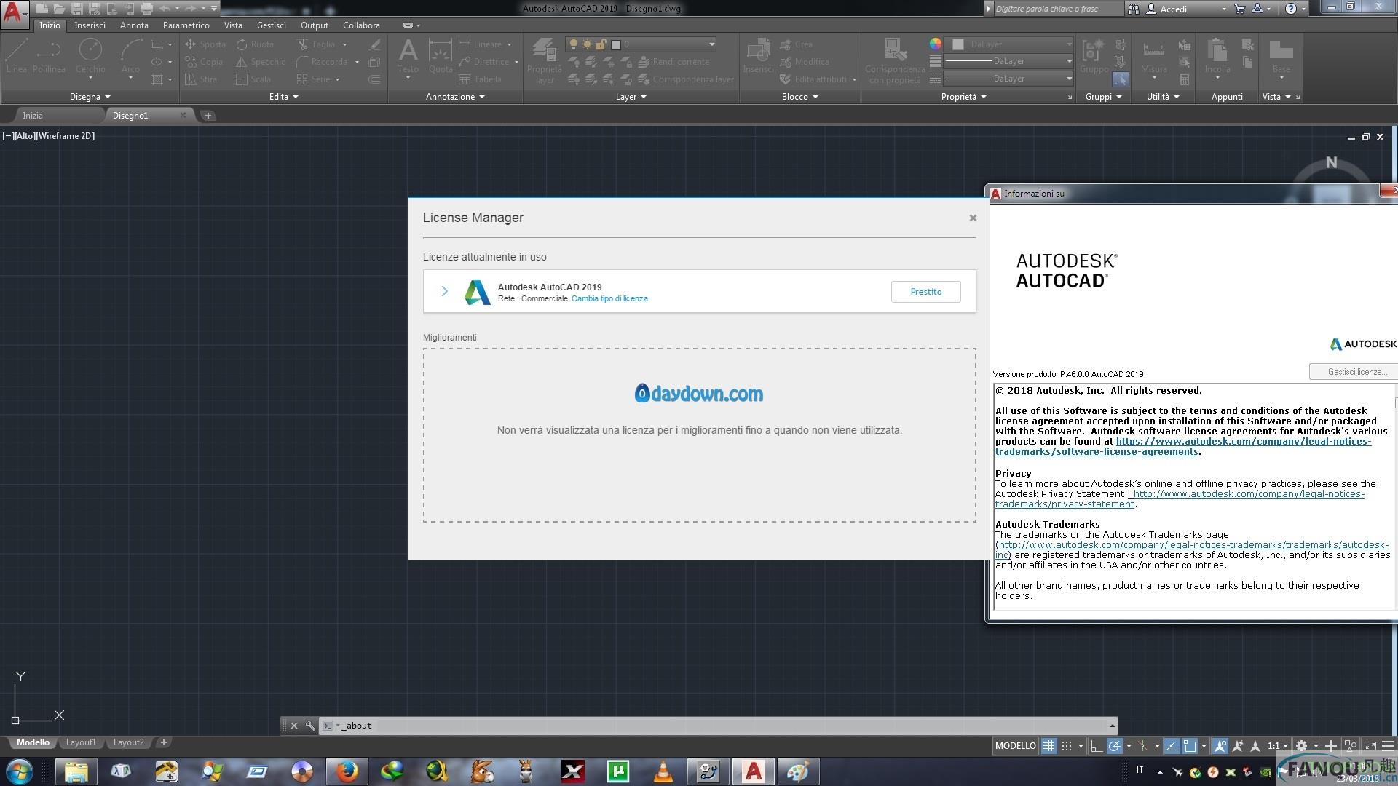This screenshot has width=1398, height=786.
Task: Select the Testo text annotation tool
Action: pyautogui.click(x=408, y=57)
